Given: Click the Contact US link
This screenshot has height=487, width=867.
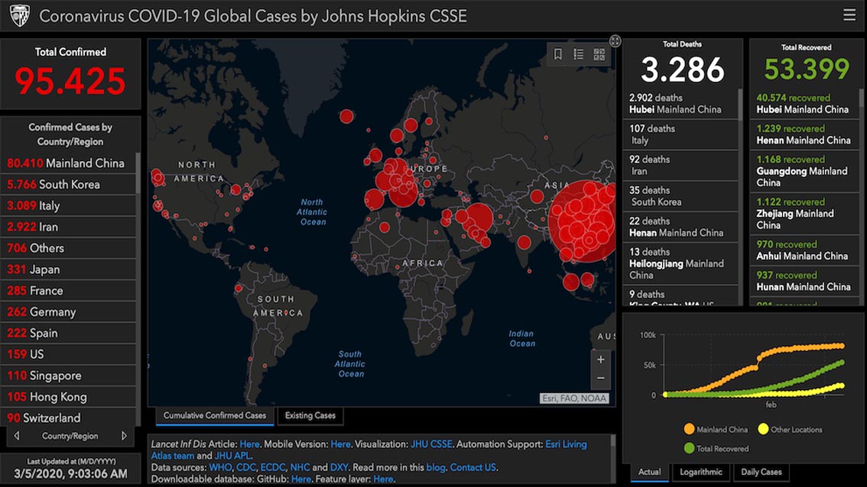Looking at the screenshot, I should (472, 467).
